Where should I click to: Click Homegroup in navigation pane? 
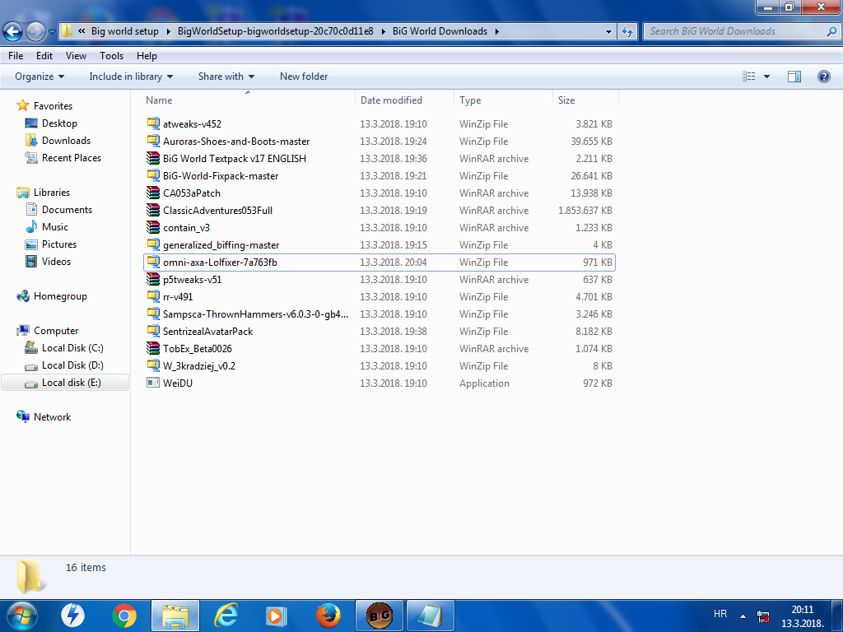(x=52, y=296)
